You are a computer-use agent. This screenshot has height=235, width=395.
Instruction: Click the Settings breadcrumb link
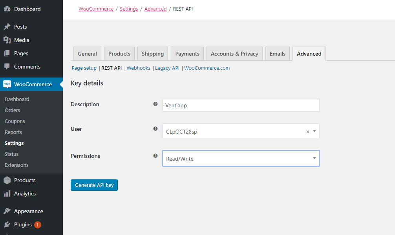(x=129, y=9)
